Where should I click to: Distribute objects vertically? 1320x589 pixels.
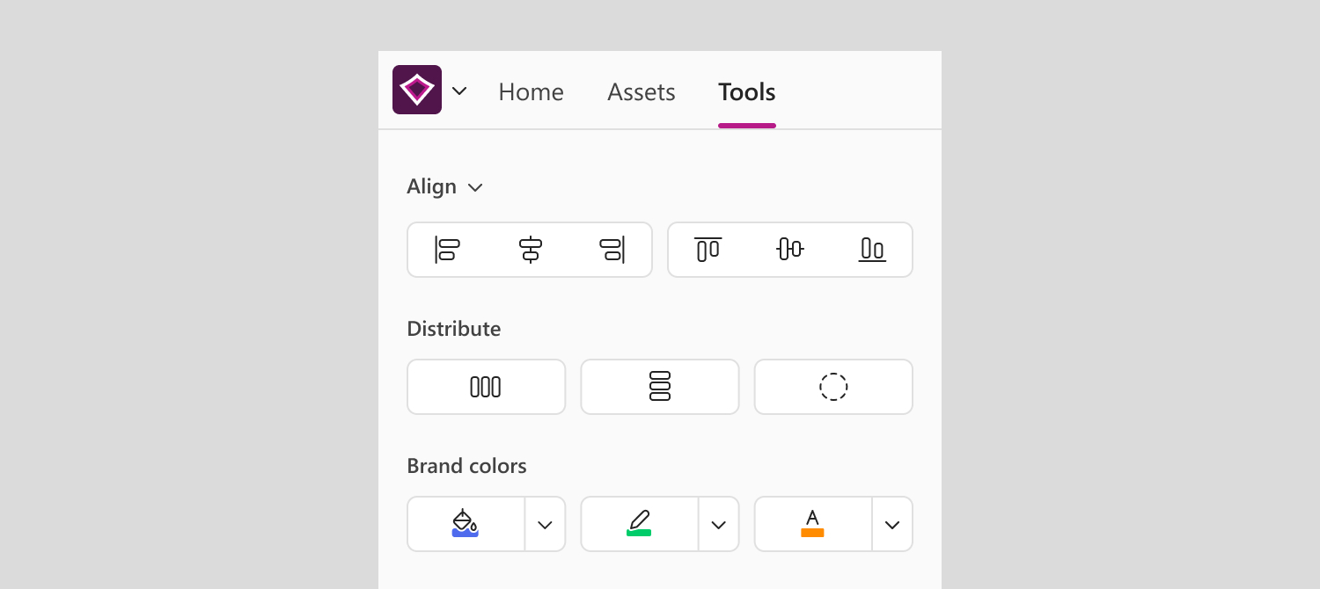tap(660, 387)
